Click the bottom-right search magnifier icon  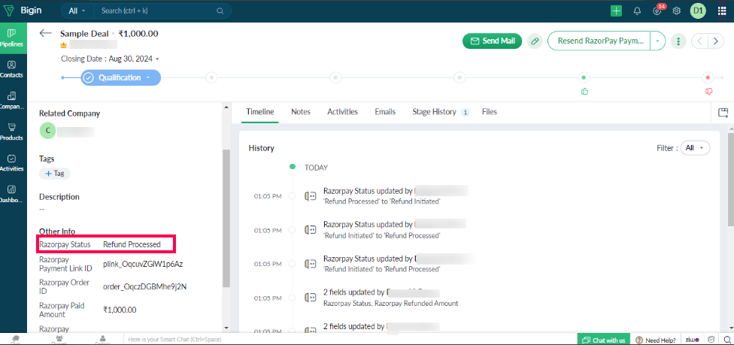click(x=726, y=340)
